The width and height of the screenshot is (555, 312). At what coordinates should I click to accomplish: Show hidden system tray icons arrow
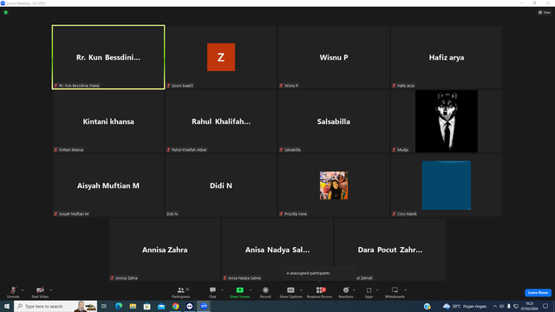coord(495,306)
